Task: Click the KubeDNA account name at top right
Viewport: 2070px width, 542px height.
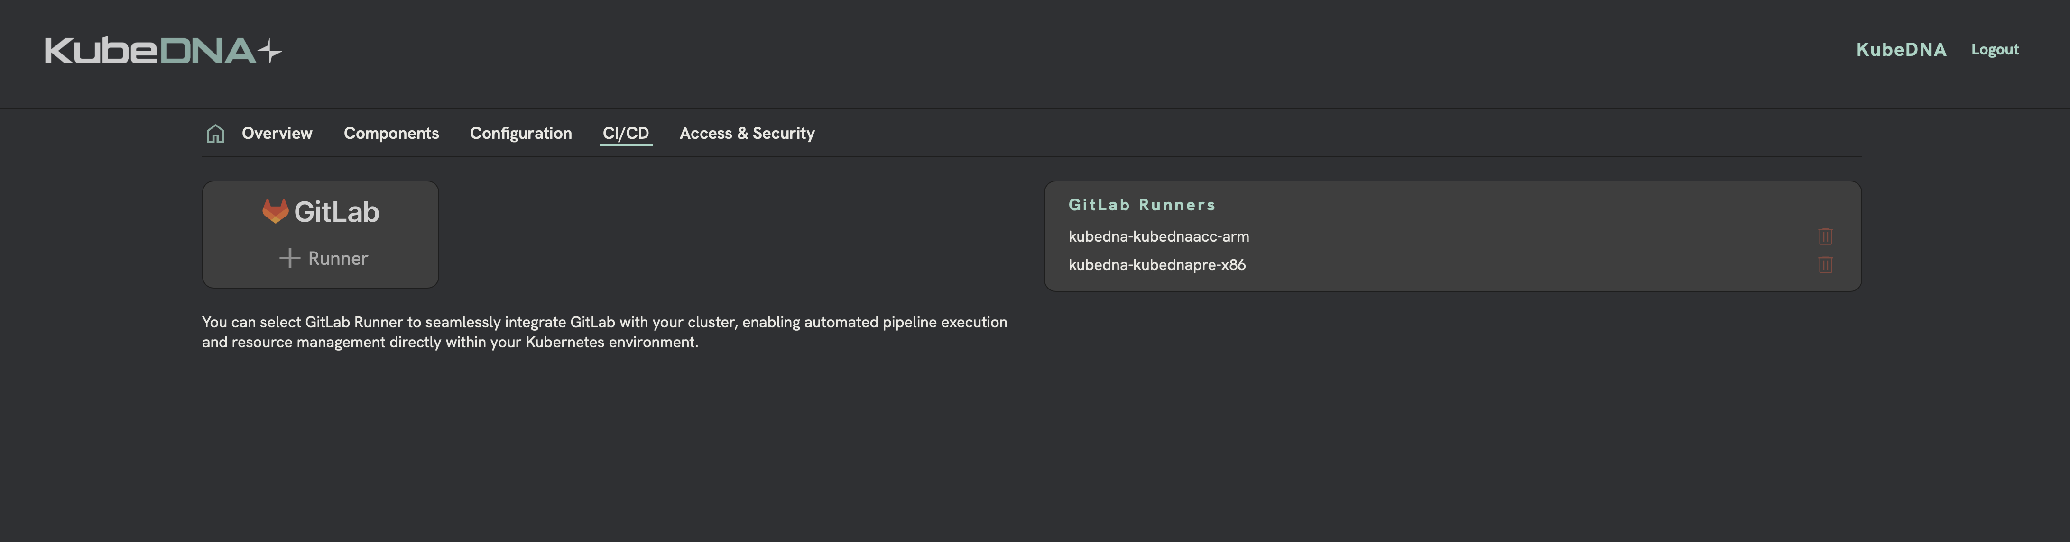Action: tap(1901, 50)
